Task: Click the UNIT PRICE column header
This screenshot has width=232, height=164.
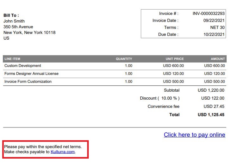Action: point(175,59)
